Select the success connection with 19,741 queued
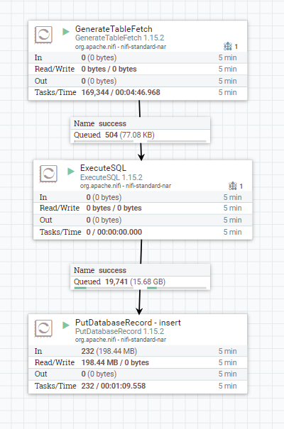 (x=140, y=277)
